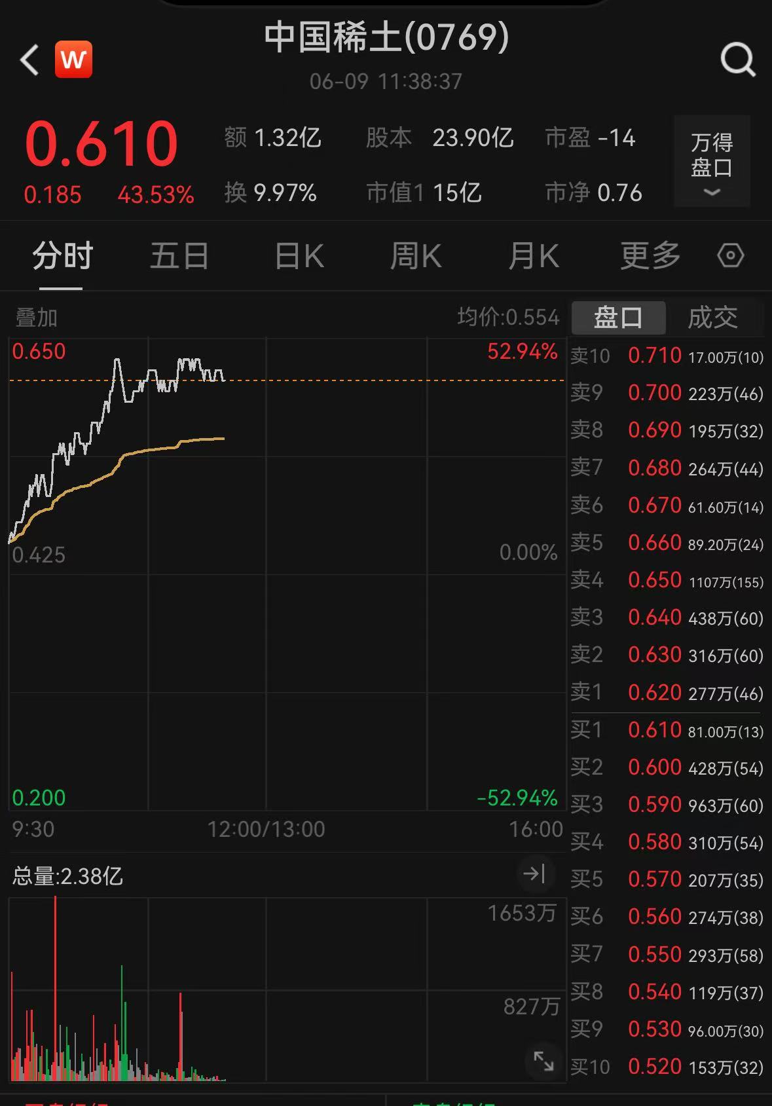Tap the chart top price 0.650

(x=39, y=352)
